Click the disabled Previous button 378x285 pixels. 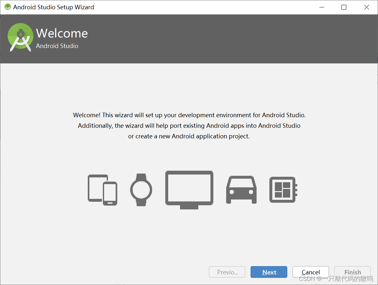click(227, 272)
